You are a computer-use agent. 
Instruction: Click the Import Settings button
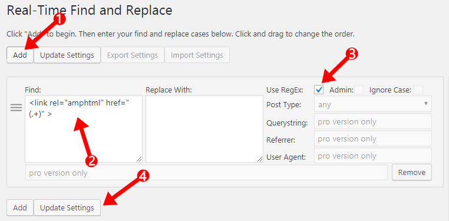(197, 55)
